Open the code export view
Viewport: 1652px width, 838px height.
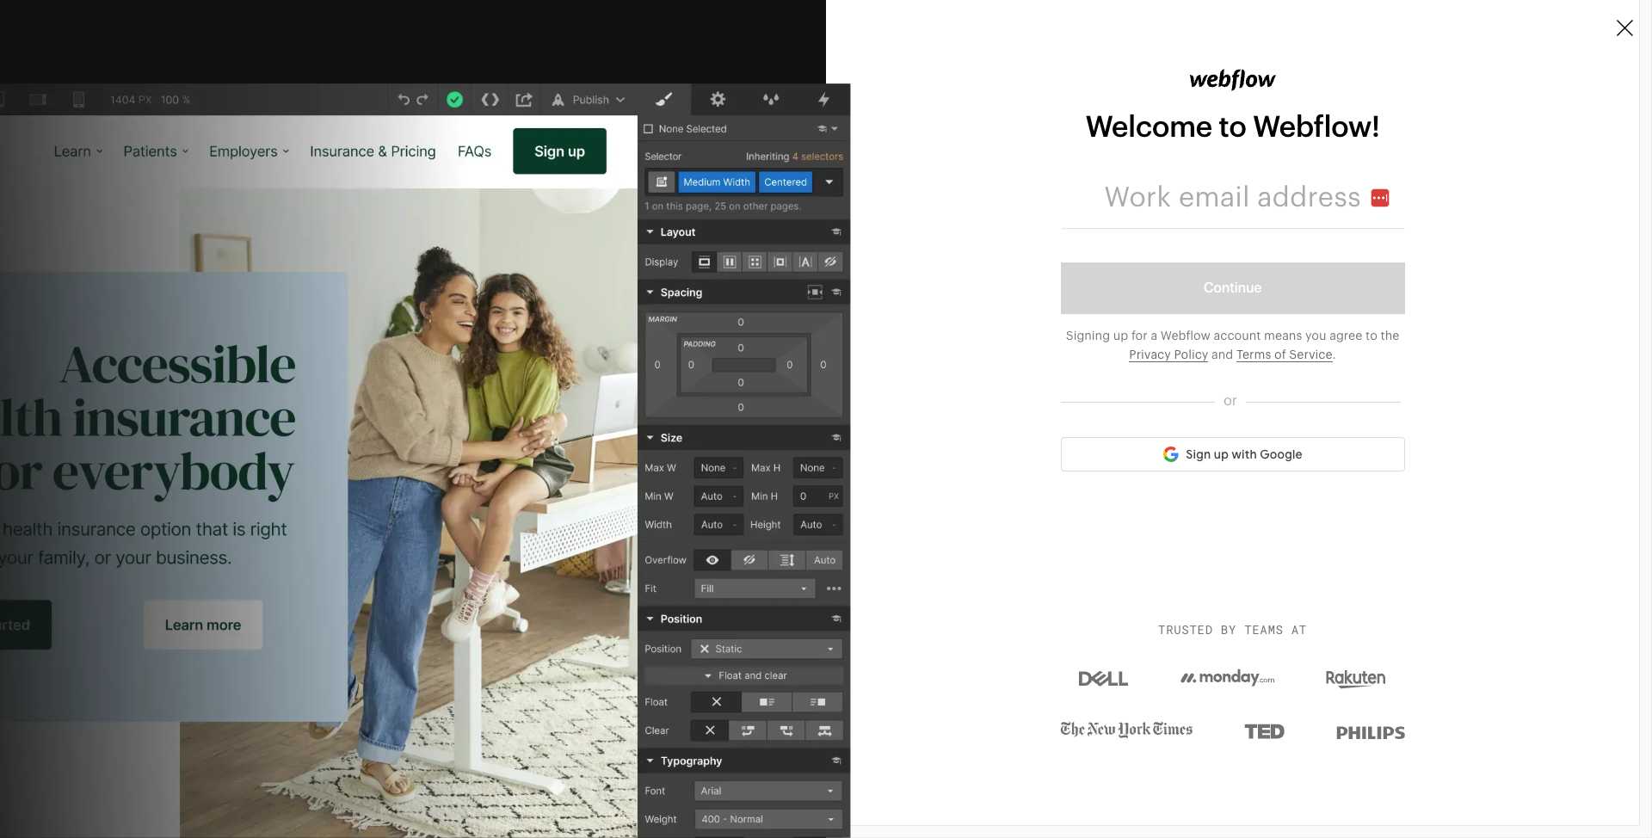click(x=490, y=100)
